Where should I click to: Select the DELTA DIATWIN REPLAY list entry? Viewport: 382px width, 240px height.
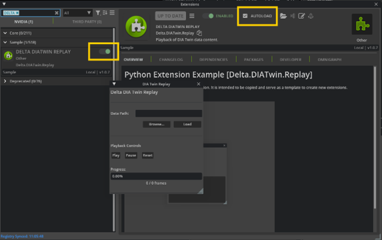pos(57,61)
